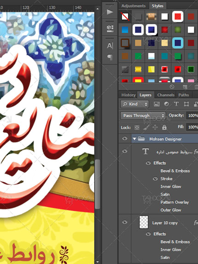Screen dimensions: 198x264
Task: Toggle Effects visibility on the text layer
Action: click(x=148, y=163)
